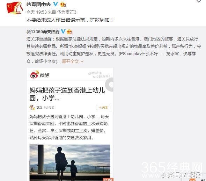Click the 袁立 author name in the article
This screenshot has height=181, width=206.
point(39,108)
